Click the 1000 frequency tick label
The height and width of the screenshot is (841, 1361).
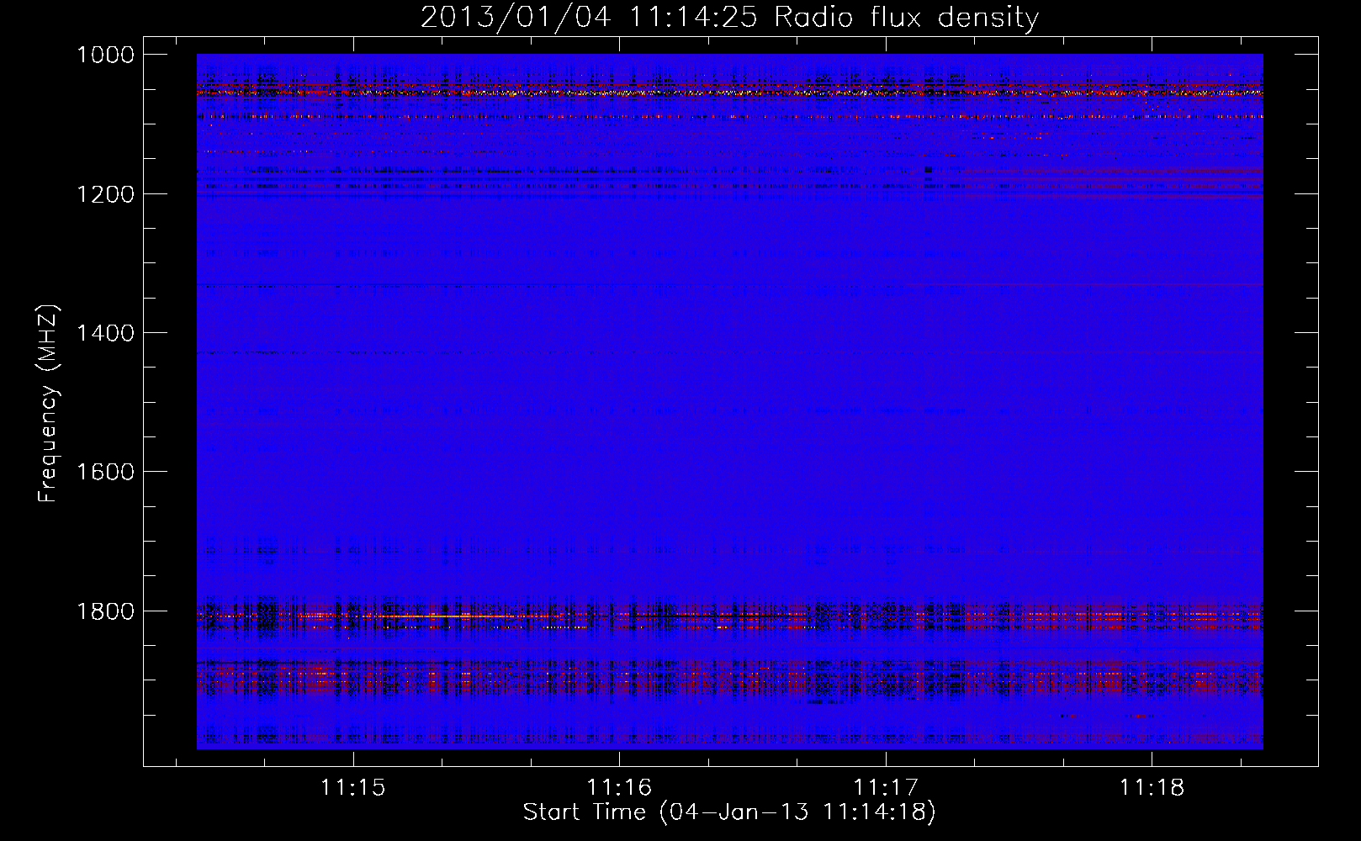click(105, 55)
